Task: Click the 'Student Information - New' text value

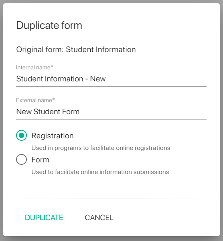Action: click(x=61, y=79)
